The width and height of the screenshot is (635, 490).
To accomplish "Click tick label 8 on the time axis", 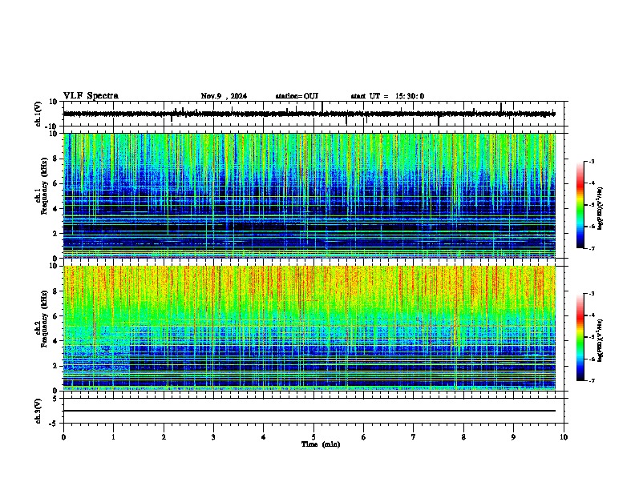I will click(463, 437).
